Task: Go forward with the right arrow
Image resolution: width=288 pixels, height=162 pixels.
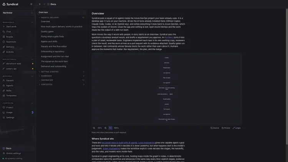Action: tap(44, 4)
